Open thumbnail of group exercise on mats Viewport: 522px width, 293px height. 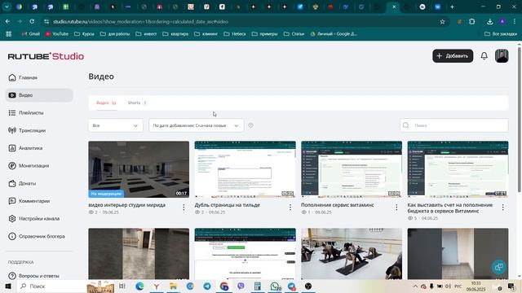[x=352, y=254]
